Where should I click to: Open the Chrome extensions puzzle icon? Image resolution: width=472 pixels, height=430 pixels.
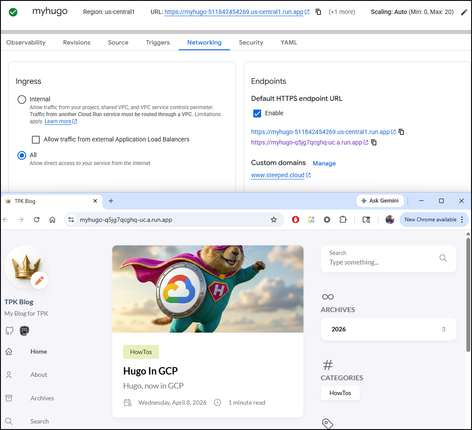(x=343, y=220)
